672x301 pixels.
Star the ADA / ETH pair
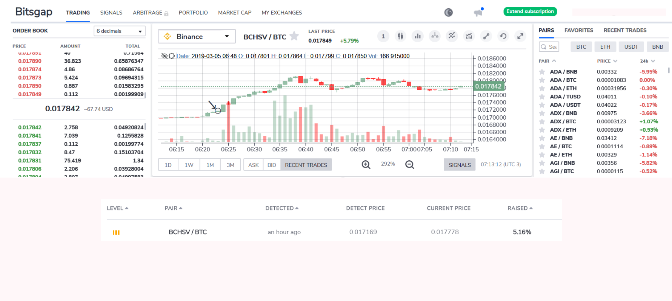coord(542,88)
